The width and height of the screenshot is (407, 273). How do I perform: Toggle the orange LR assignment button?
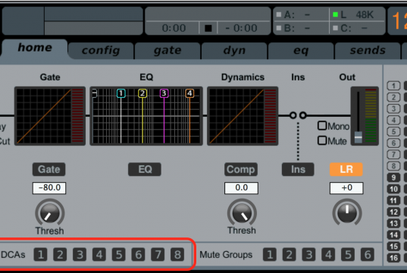346,169
